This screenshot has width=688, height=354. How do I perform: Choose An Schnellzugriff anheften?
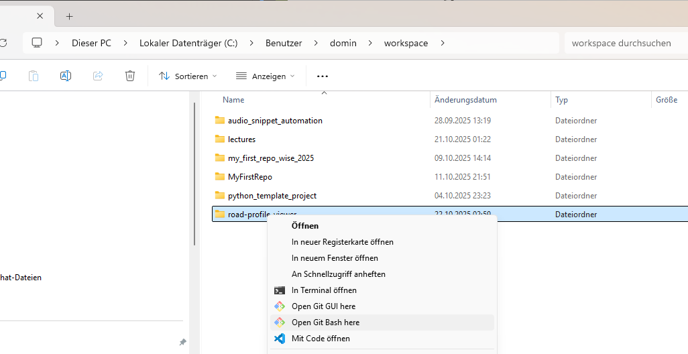[382, 274]
